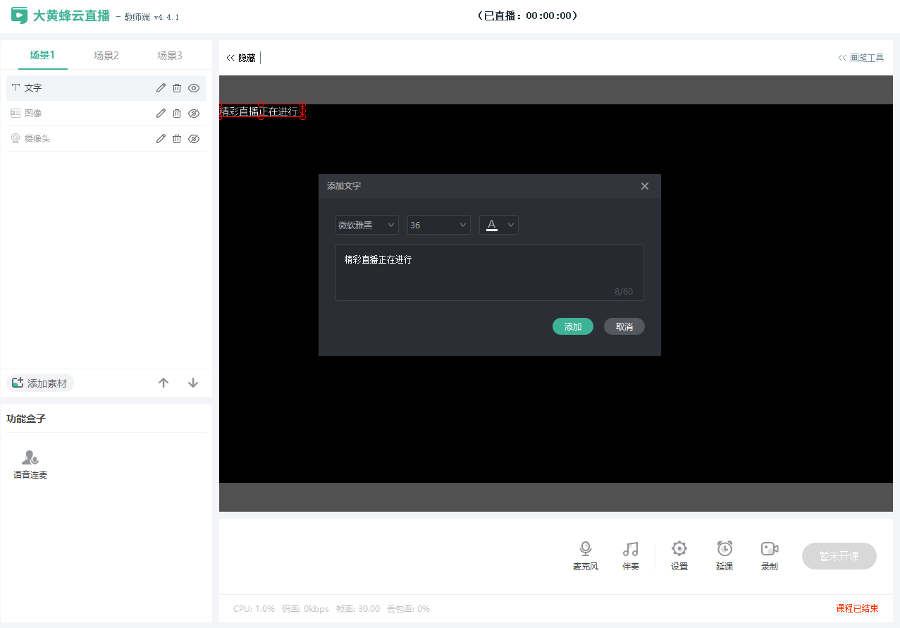The height and width of the screenshot is (628, 900).
Task: Move selected source up with arrow
Action: click(x=164, y=383)
